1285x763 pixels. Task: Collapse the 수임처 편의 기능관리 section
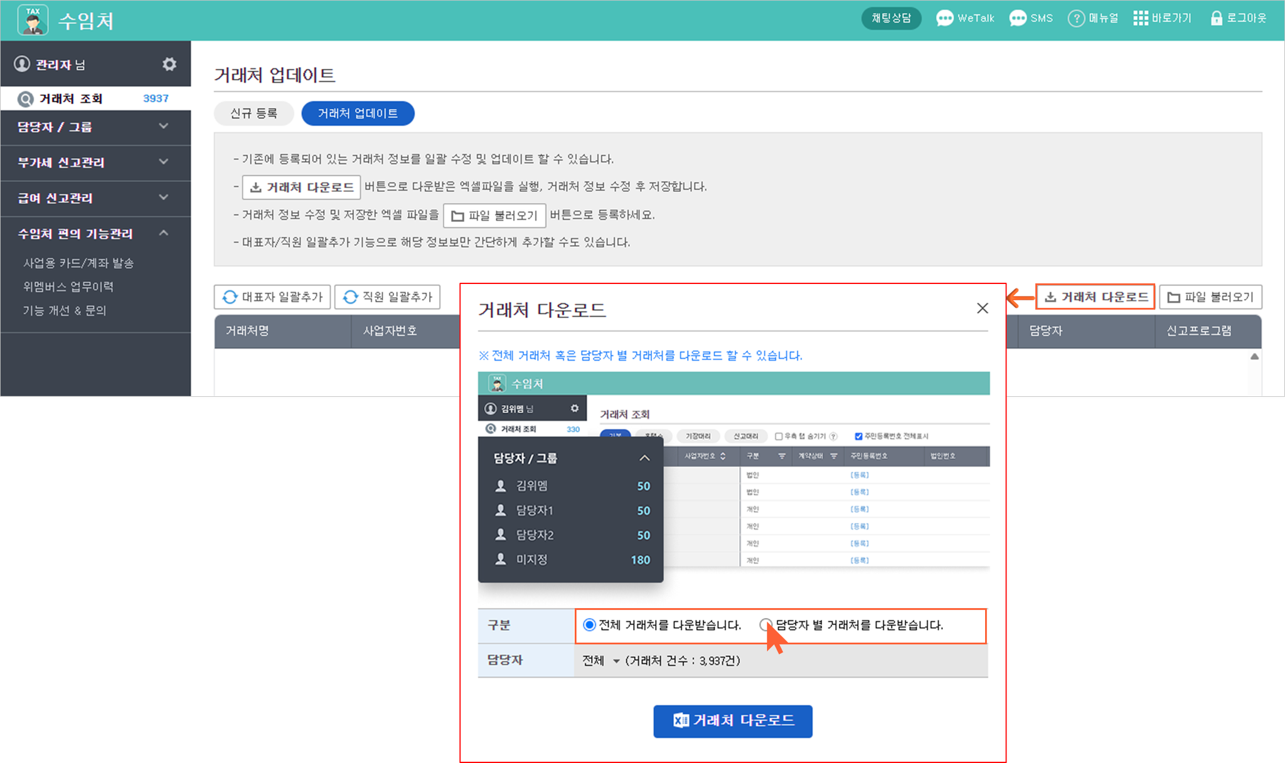pyautogui.click(x=164, y=233)
